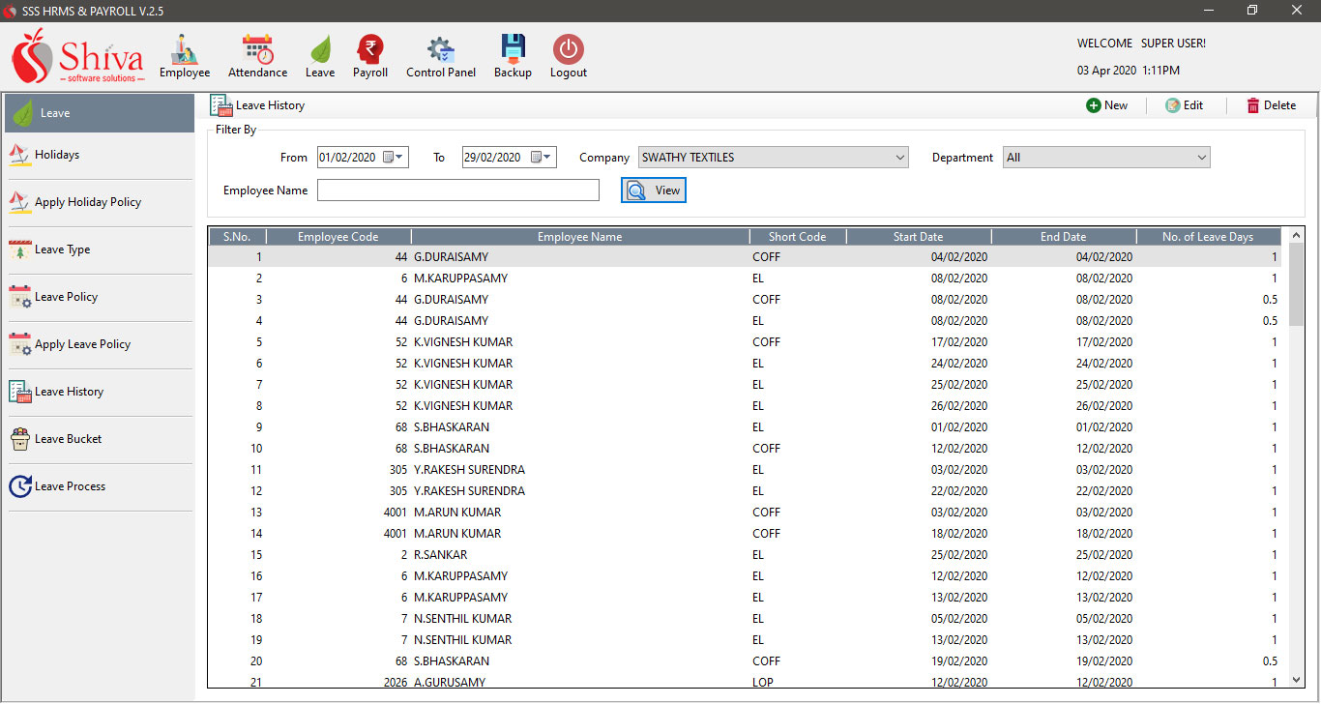This screenshot has height=704, width=1321.
Task: Click the Backup floppy disk icon
Action: (x=513, y=50)
